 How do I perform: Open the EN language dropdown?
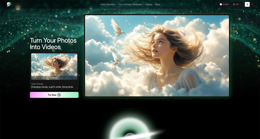(x=237, y=4)
